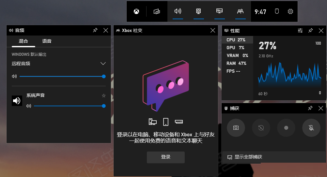Mute the 系统声音 small speaker icon
The height and width of the screenshot is (177, 327).
pyautogui.click(x=29, y=106)
